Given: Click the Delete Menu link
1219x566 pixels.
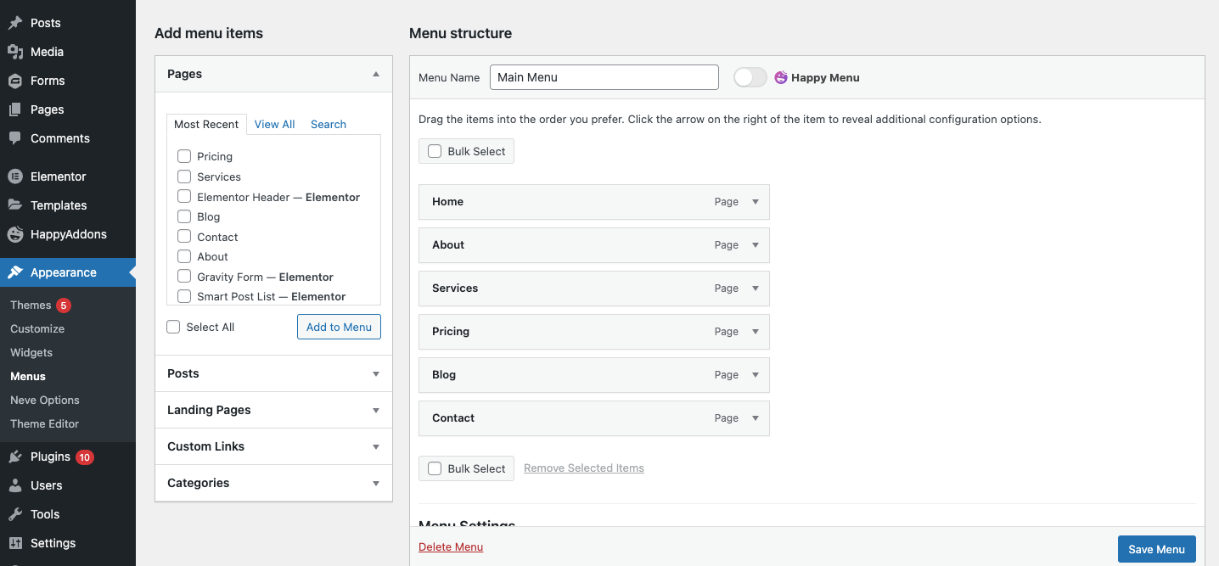Looking at the screenshot, I should tap(451, 547).
